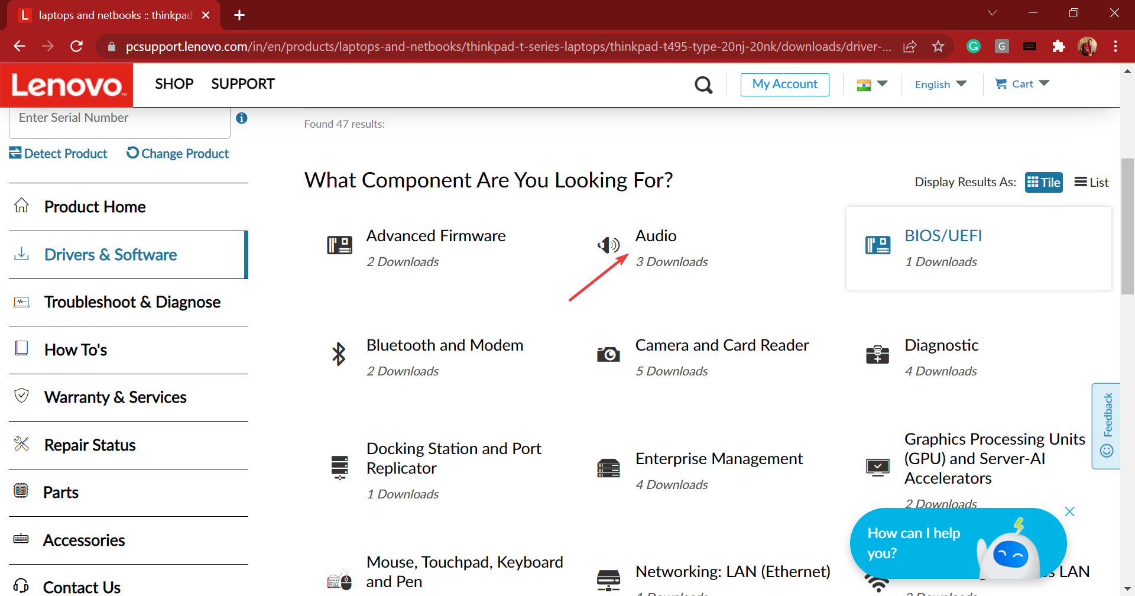Bookmark this page with the star icon
This screenshot has width=1135, height=596.
coord(938,46)
